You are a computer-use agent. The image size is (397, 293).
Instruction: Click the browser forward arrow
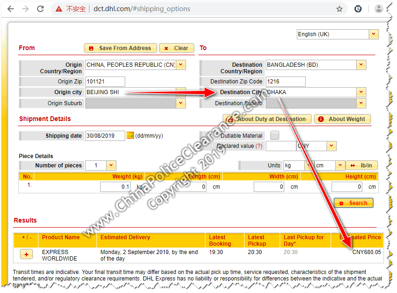point(26,9)
